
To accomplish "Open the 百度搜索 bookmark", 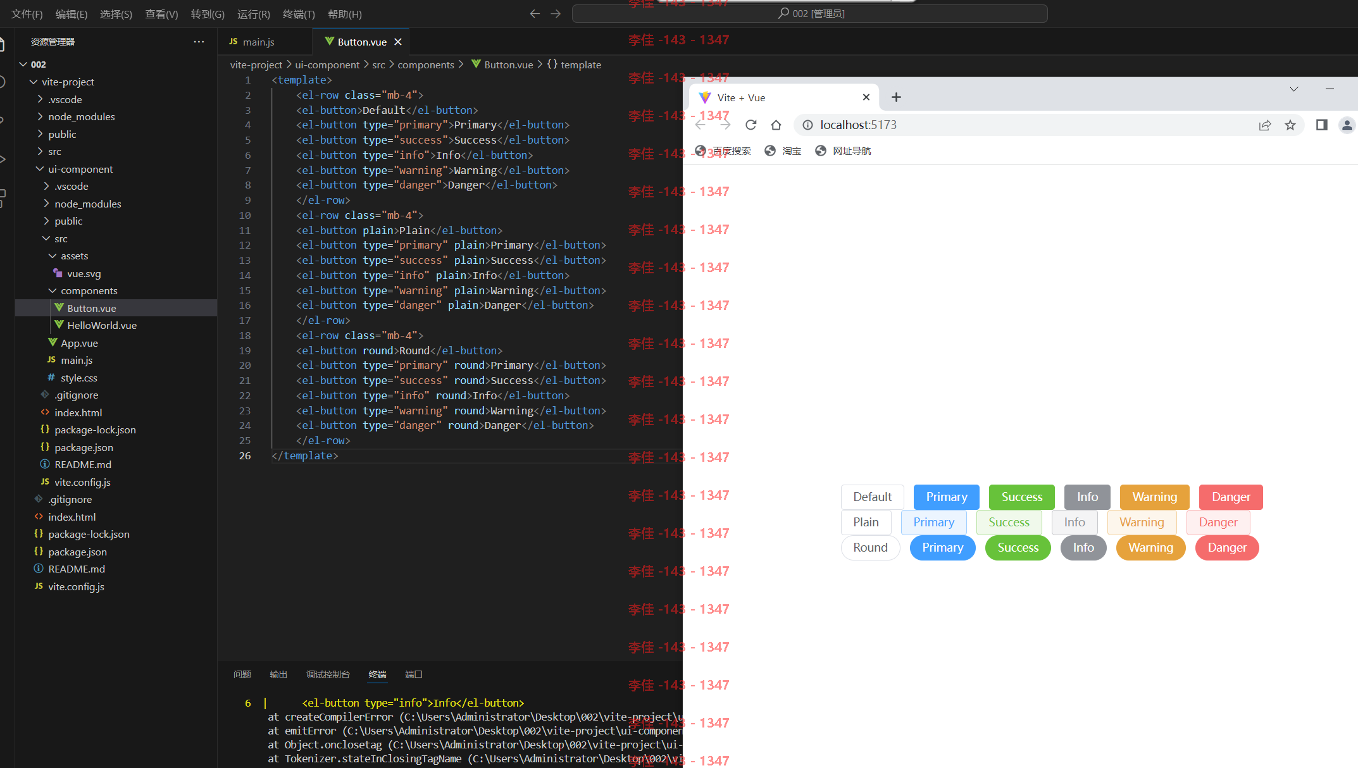I will point(723,151).
